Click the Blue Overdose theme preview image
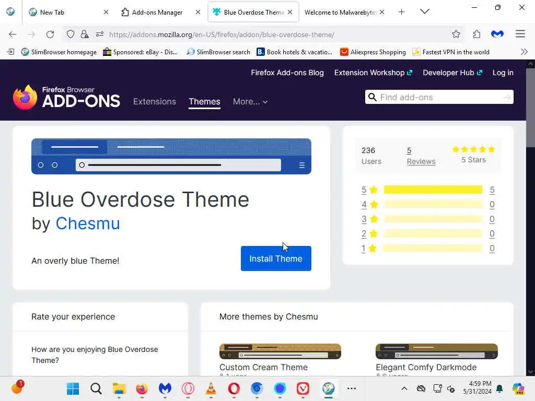 [x=171, y=157]
